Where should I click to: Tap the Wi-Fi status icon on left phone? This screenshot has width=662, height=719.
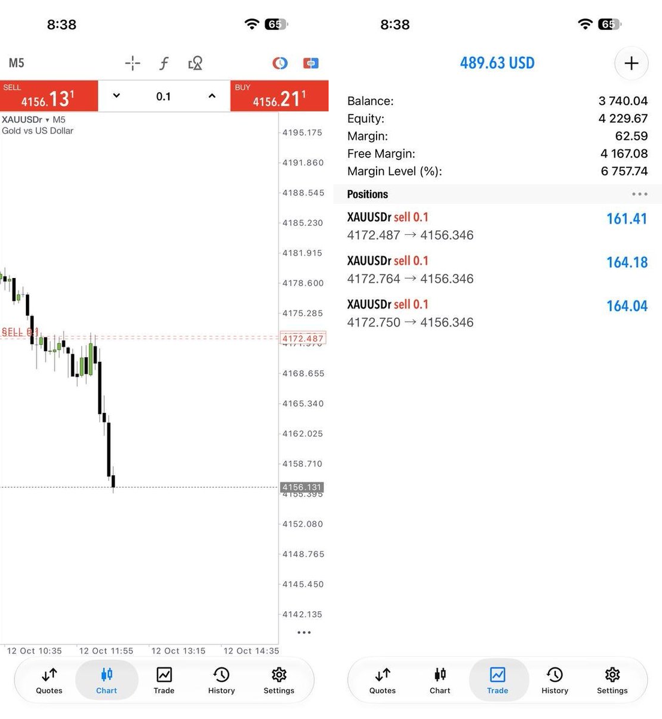point(252,24)
